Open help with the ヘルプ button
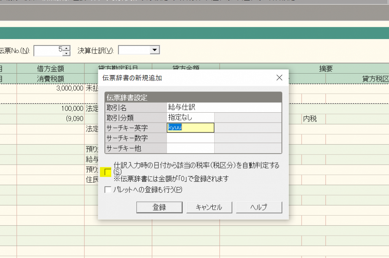This screenshot has height=258, width=389. pyautogui.click(x=259, y=207)
